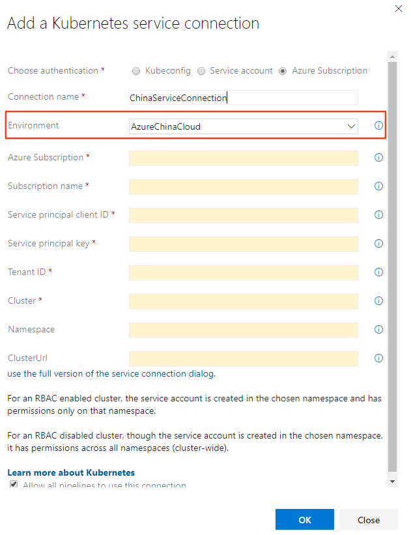Select the Kubeconfig authentication option
The image size is (411, 535).
pos(135,70)
